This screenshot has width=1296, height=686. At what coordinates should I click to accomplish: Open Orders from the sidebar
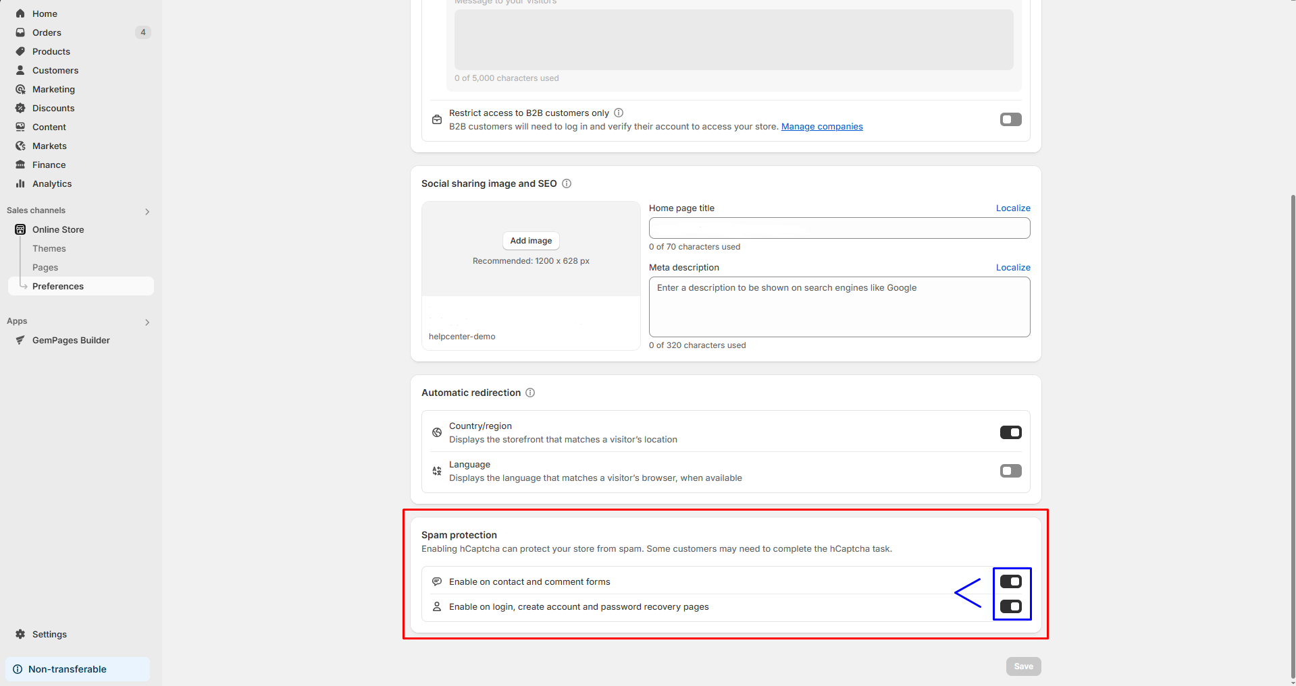click(20, 32)
